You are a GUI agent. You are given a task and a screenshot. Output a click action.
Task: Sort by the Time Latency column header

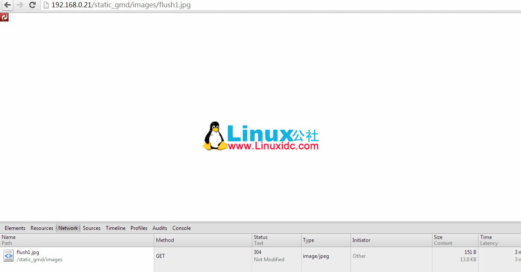[500, 240]
